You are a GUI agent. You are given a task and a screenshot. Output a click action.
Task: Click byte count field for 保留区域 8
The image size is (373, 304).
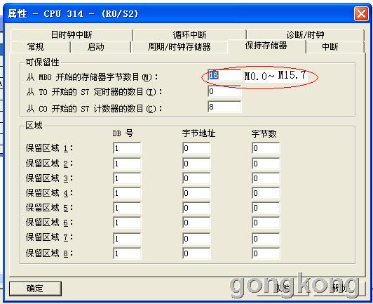[x=266, y=253]
